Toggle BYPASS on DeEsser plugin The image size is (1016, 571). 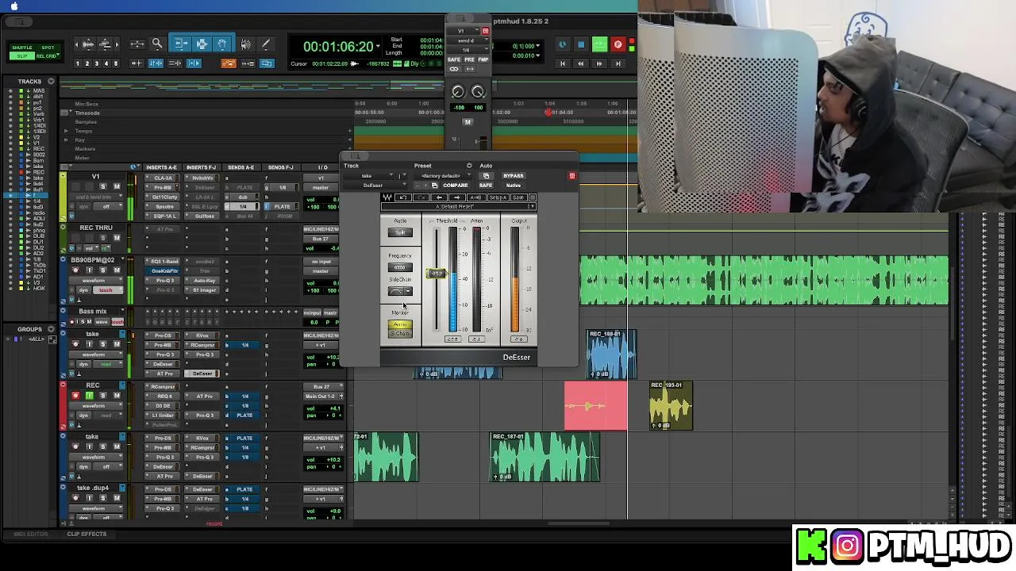[x=514, y=176]
